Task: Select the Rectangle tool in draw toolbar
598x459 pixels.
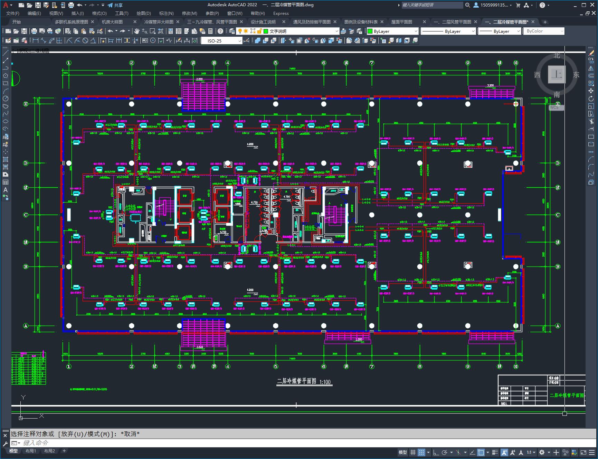Action: point(5,83)
